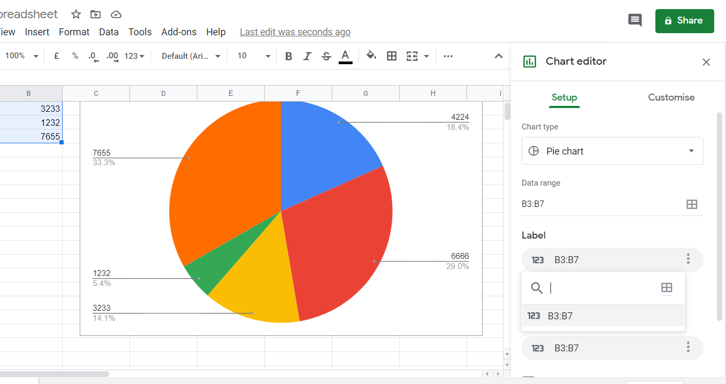Screen dimensions: 726x384
Task: Open cell borders options
Action: (x=392, y=56)
